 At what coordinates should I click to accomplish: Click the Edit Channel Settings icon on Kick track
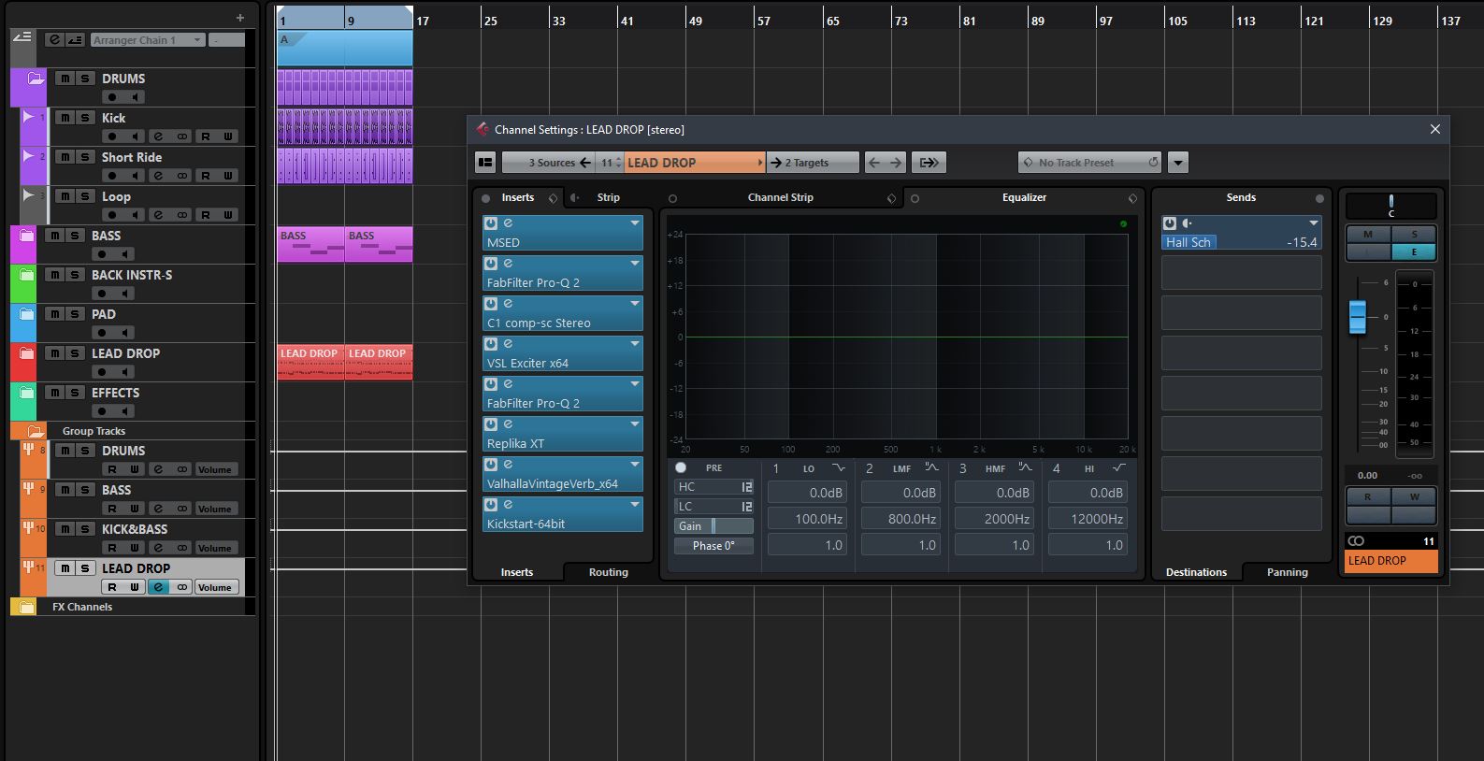coord(158,136)
